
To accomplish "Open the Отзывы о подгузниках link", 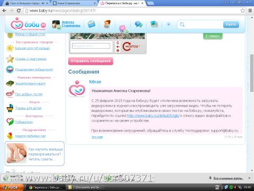I will click(x=31, y=59).
